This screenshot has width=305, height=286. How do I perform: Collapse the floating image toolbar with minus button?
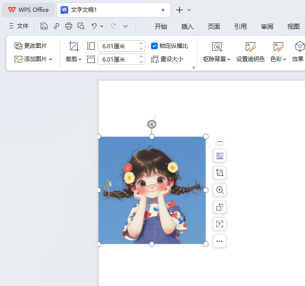pos(220,142)
